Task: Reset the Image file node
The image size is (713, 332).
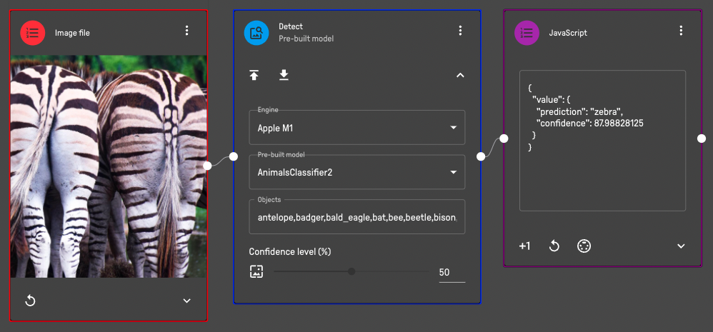Action: pyautogui.click(x=30, y=301)
